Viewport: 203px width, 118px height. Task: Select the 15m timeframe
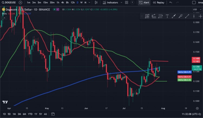[45, 2]
